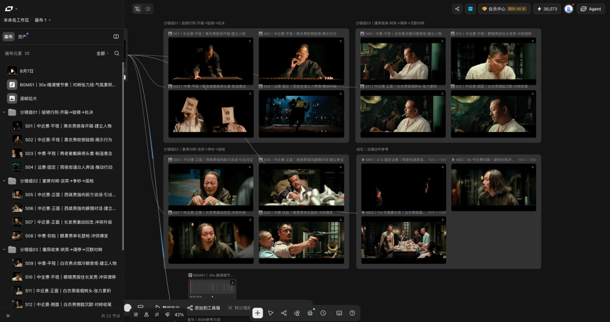Collapse 分镜组03 folder in sidebar
This screenshot has height=322, width=610.
[5, 249]
